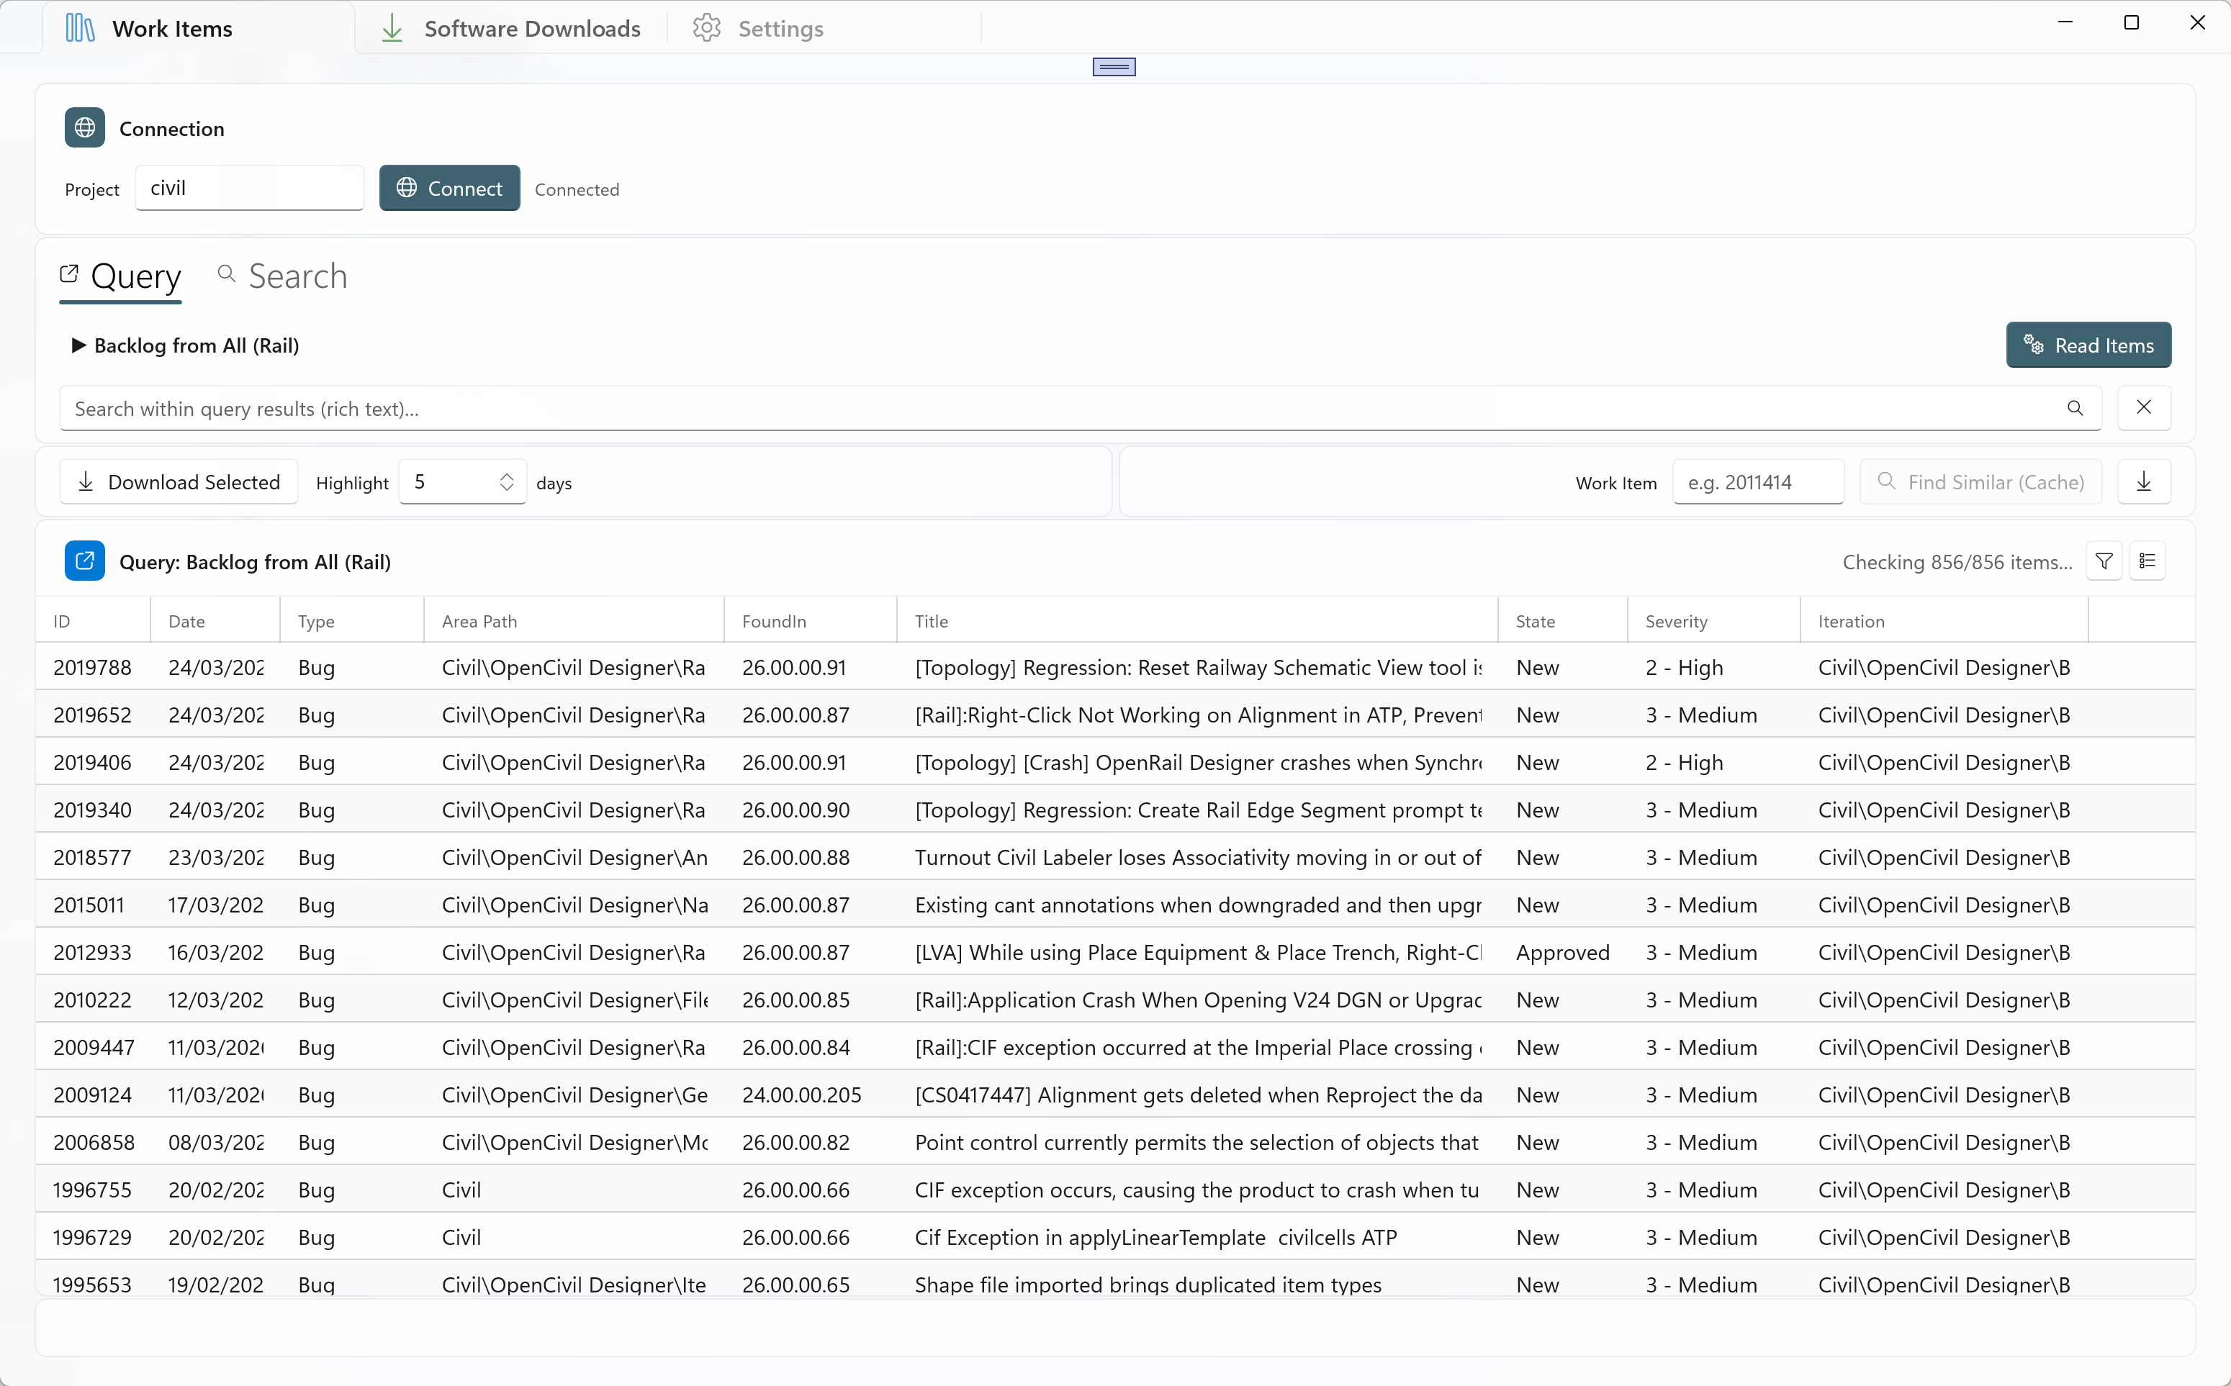Click the filter funnel icon in query header
Screen dimensions: 2231x1386
pyautogui.click(x=2104, y=561)
